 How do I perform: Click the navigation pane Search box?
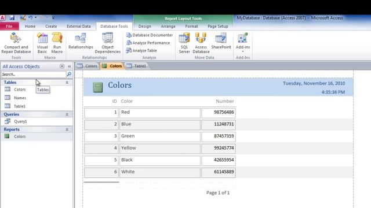tap(34, 75)
